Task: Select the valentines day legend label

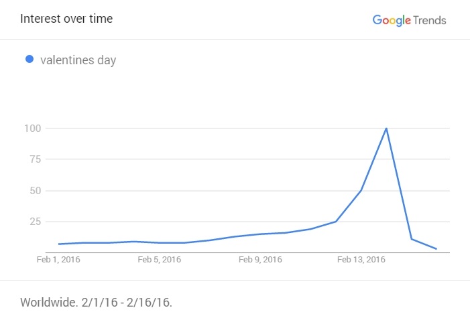Action: [x=78, y=60]
